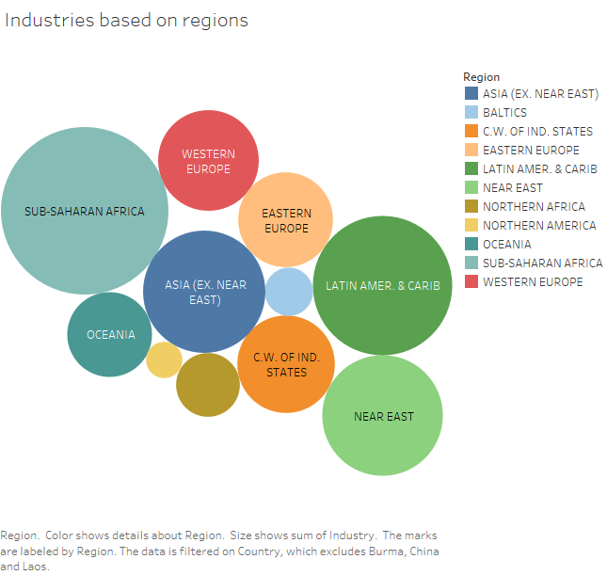The image size is (607, 575).
Task: Select the Asia (Ex. Near East) bubble
Action: tap(204, 292)
